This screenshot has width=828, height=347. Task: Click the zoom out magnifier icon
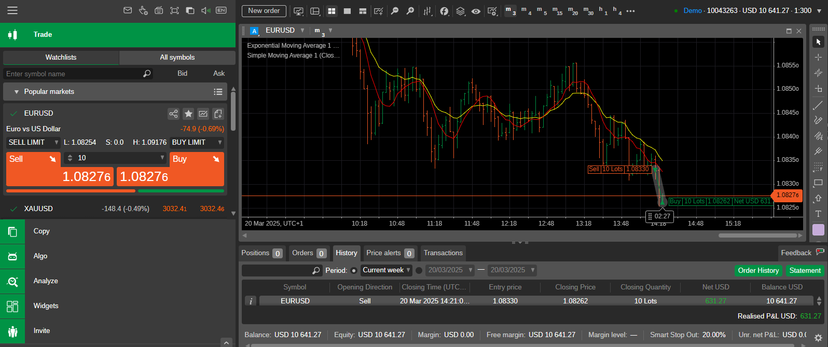395,11
